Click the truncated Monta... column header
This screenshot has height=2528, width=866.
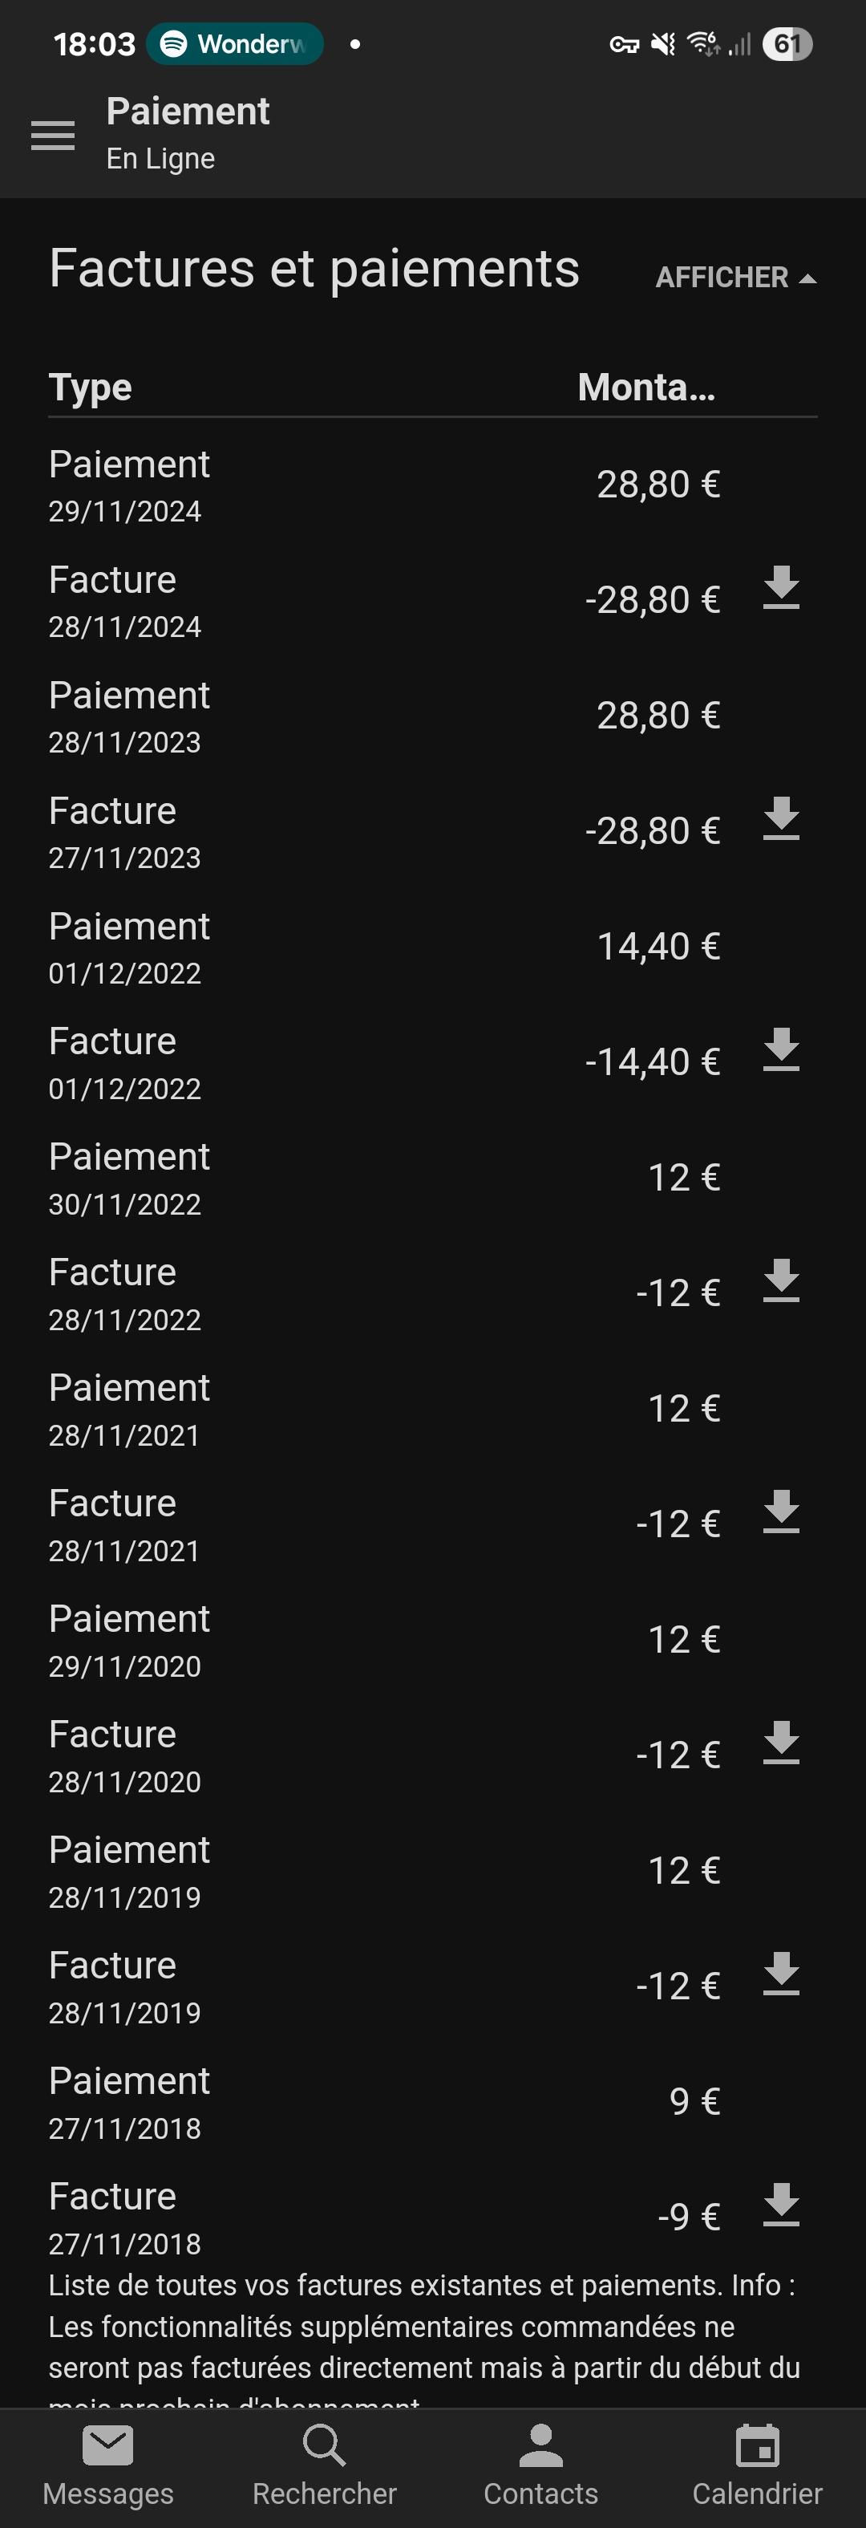(646, 387)
